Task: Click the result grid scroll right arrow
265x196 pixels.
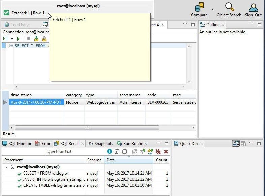Action: (193, 128)
